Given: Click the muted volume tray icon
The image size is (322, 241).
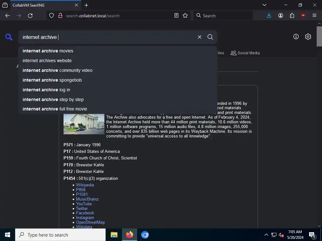Looking at the screenshot, I should [x=281, y=235].
